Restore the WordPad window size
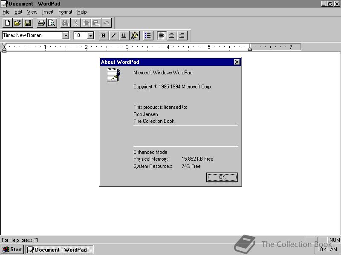This screenshot has height=255, width=341. click(x=330, y=4)
